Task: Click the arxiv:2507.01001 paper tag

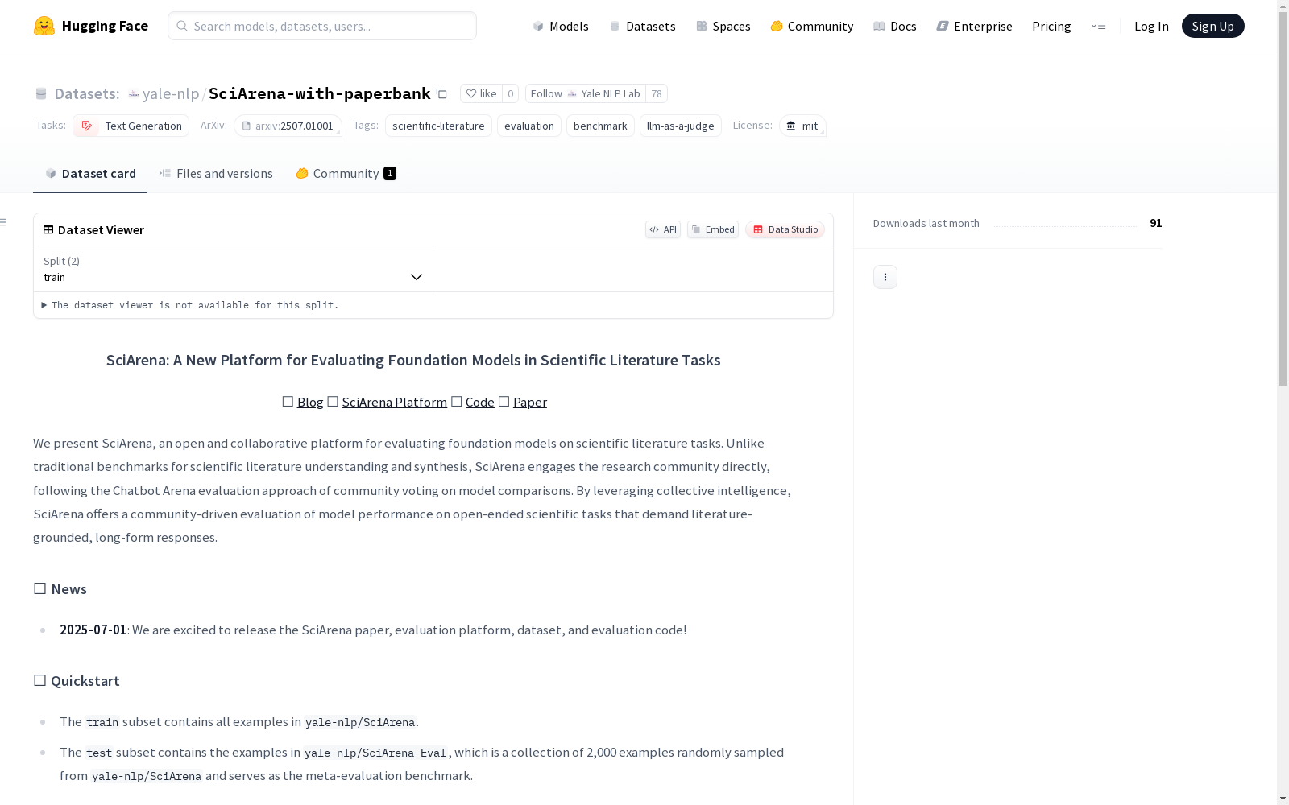Action: (x=288, y=126)
